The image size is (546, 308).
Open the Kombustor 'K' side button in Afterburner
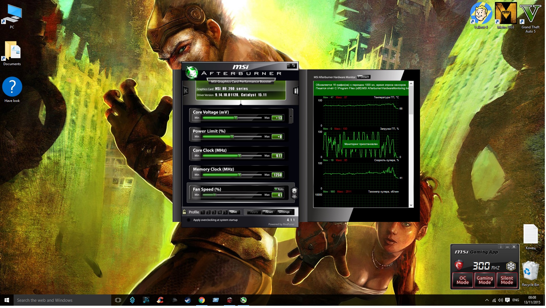186,91
